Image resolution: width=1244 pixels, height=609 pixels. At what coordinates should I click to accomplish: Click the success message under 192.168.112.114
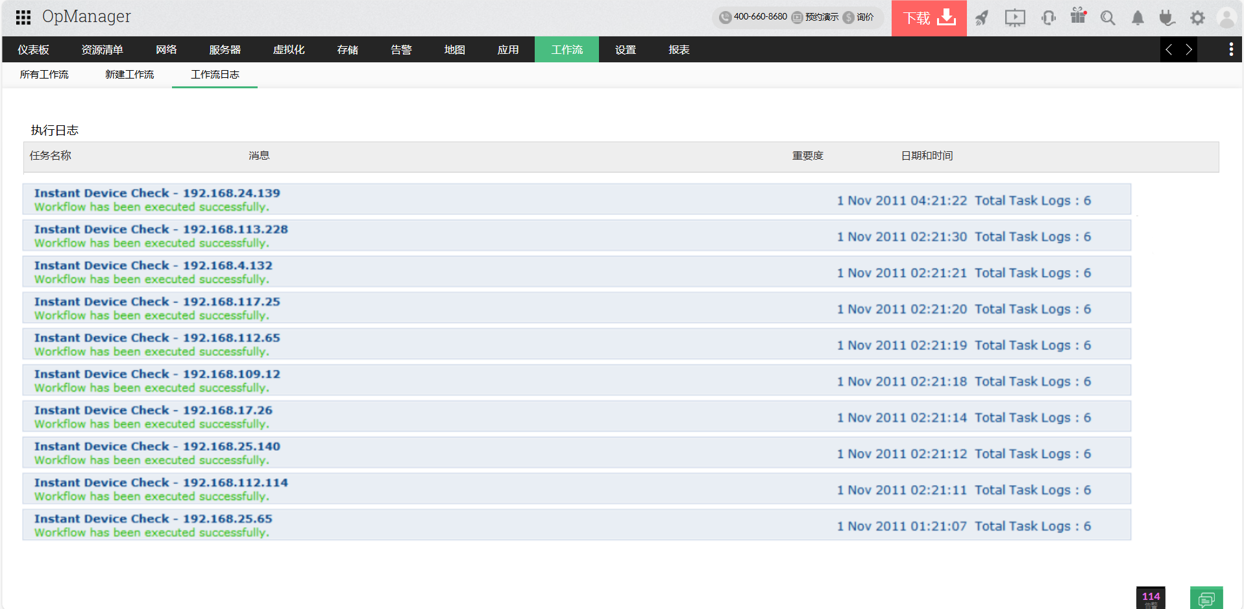tap(152, 497)
